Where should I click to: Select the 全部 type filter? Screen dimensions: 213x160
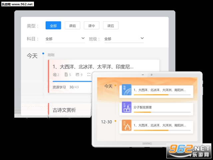coord(53,25)
